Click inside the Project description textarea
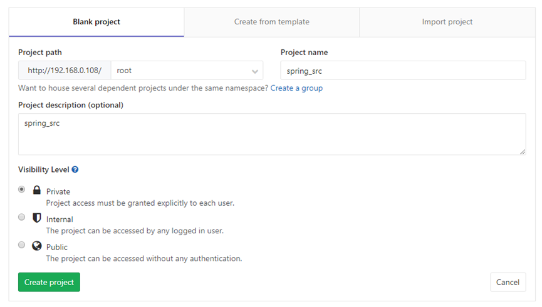Screen dimensions: 542x307 coord(272,134)
